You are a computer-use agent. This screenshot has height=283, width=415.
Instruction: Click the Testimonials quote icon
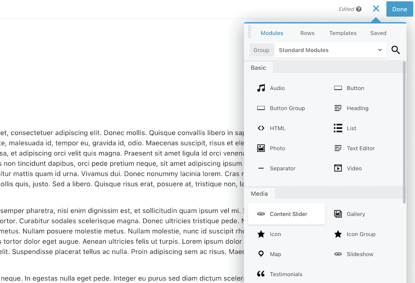(x=261, y=274)
